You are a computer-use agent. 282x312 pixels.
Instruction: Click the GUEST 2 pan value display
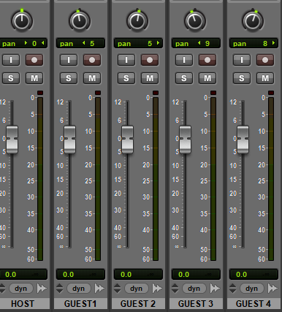click(x=138, y=43)
